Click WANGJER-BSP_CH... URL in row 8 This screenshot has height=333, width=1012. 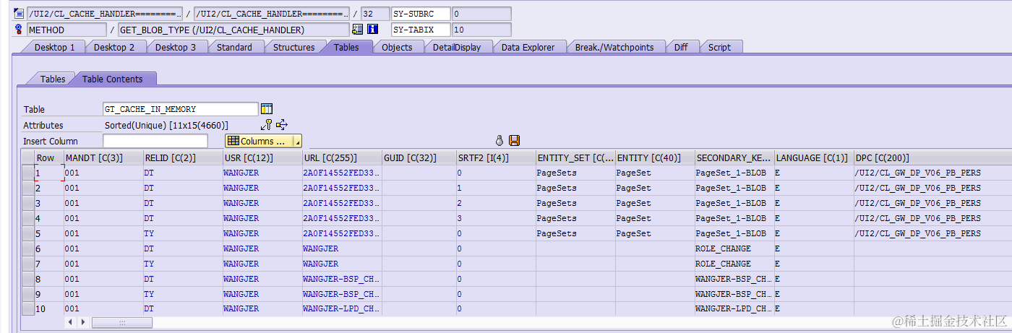tap(341, 279)
